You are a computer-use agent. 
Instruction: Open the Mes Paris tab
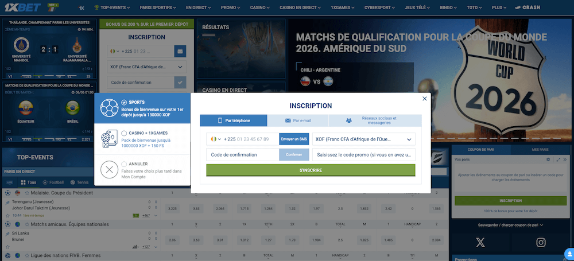coord(540,150)
